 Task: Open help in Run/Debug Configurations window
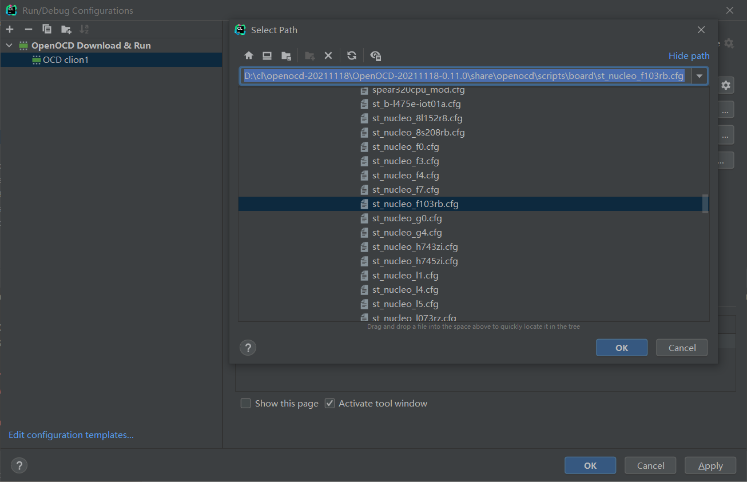point(19,465)
